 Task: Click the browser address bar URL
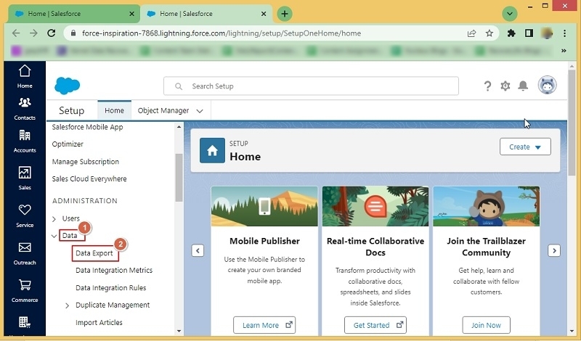point(222,33)
